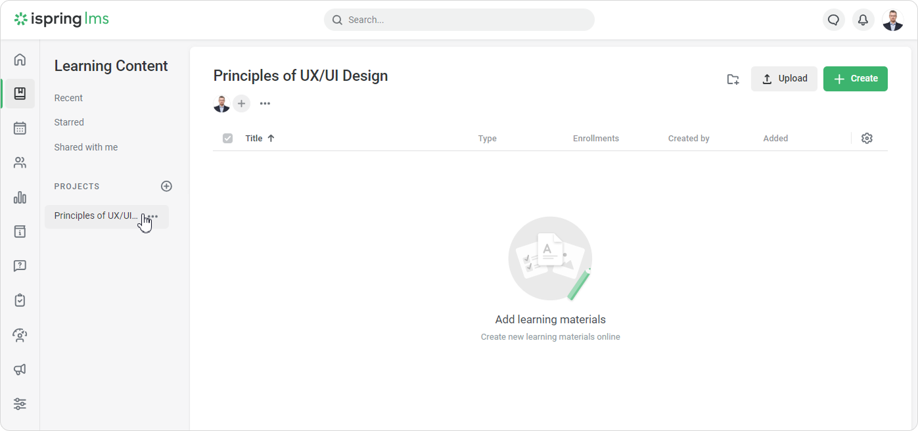Screen dimensions: 918x431
Task: Open the three-dot menu below the page title
Action: click(265, 103)
